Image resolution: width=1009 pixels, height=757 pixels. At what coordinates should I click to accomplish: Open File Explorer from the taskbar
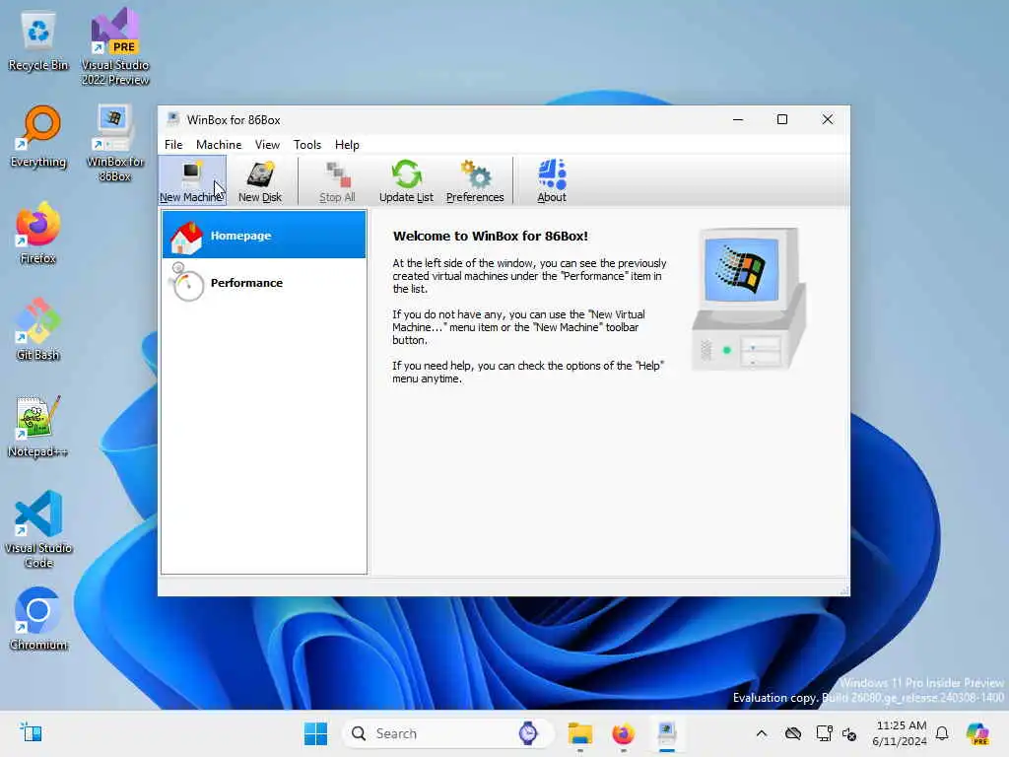coord(579,733)
